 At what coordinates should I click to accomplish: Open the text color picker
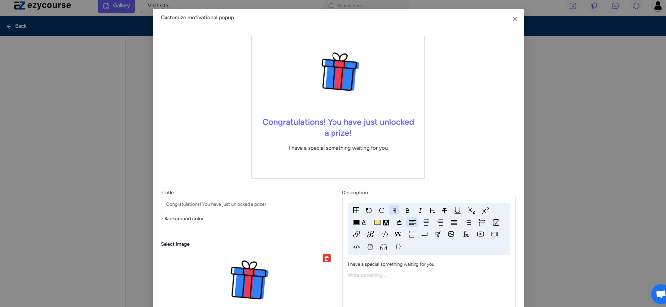point(360,222)
